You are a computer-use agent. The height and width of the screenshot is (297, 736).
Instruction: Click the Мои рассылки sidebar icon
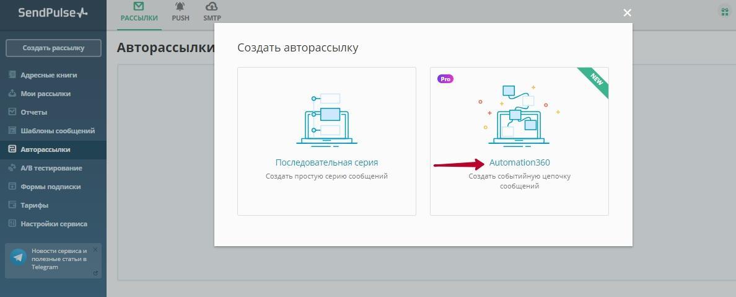point(12,94)
